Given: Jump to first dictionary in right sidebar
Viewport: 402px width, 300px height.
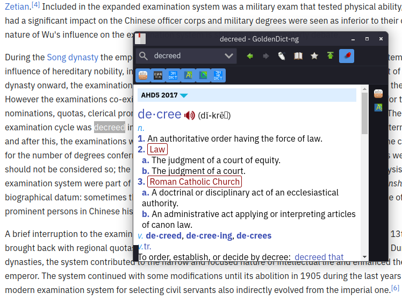Looking at the screenshot, I should tap(378, 94).
